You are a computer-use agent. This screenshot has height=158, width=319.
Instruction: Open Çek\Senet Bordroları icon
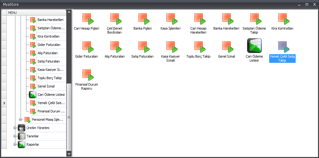click(x=116, y=19)
